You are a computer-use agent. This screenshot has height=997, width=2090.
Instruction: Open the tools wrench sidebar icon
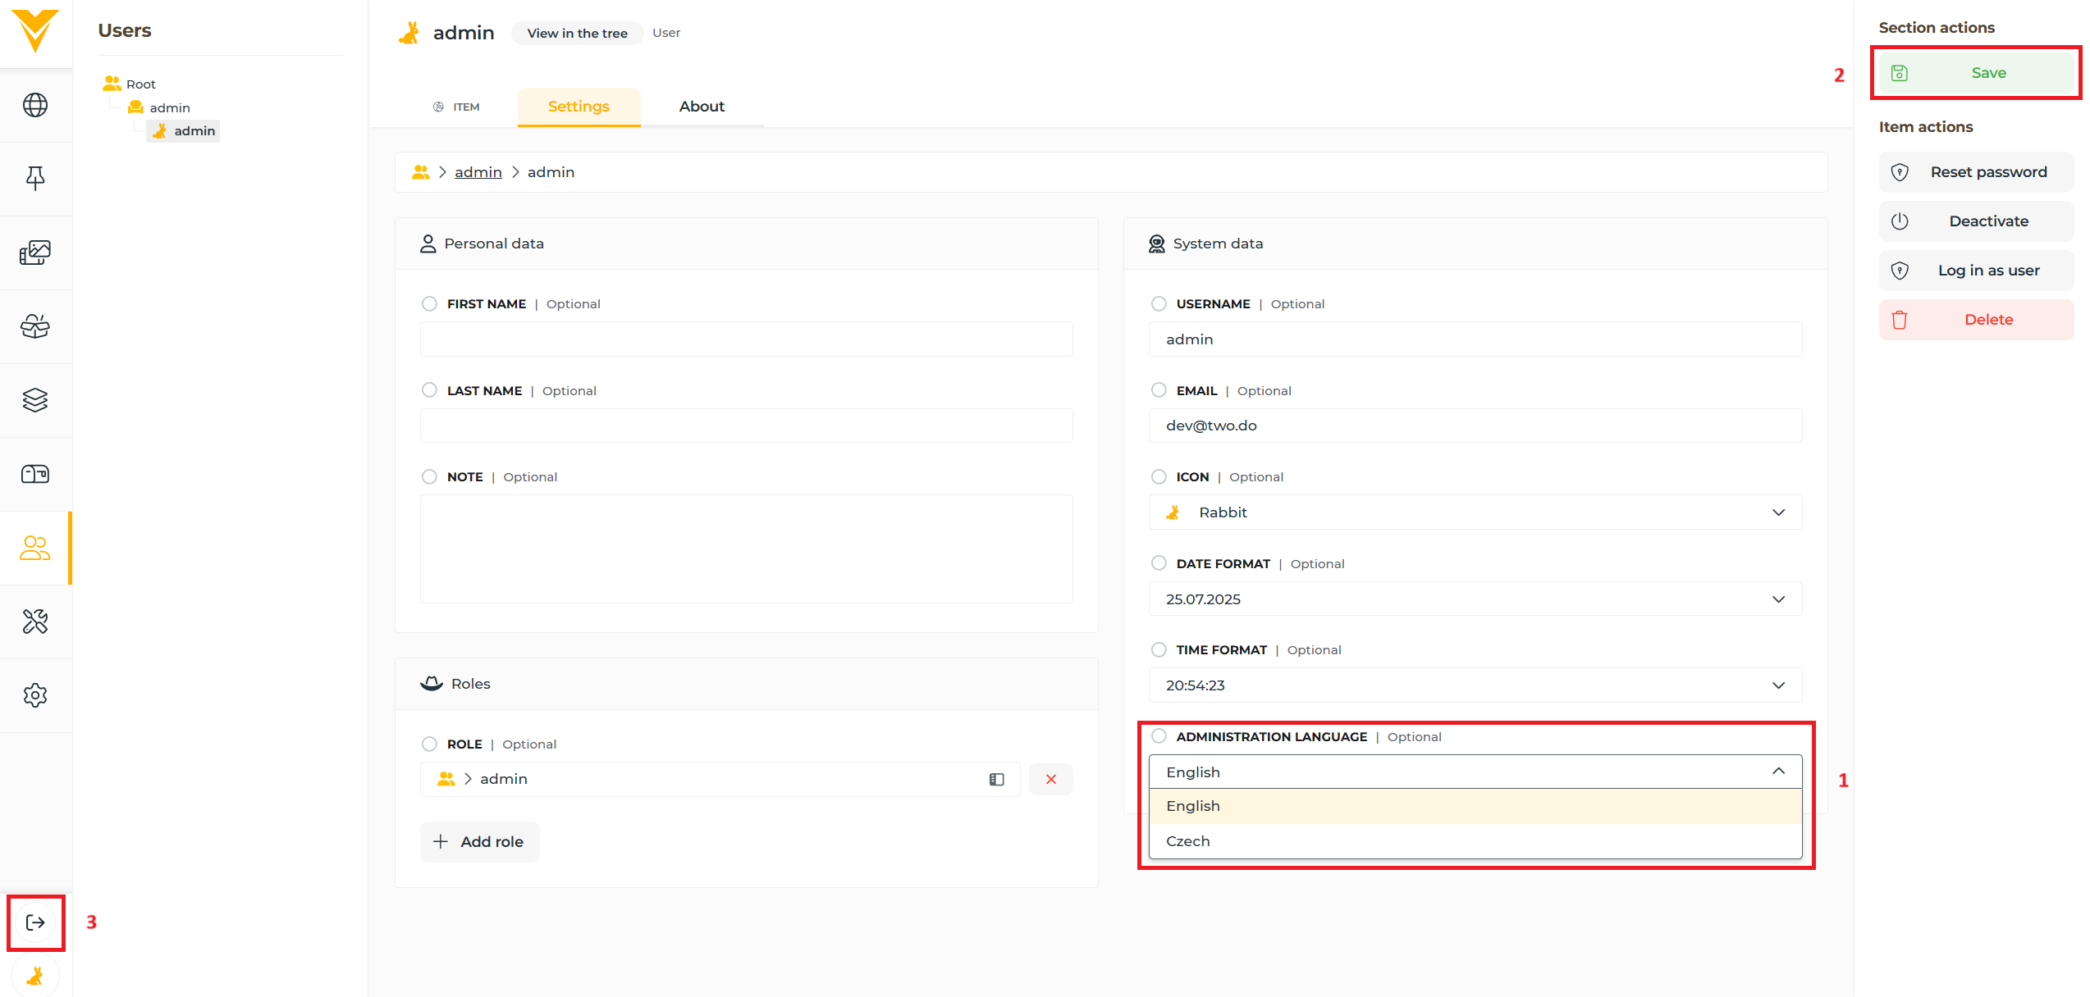[35, 621]
